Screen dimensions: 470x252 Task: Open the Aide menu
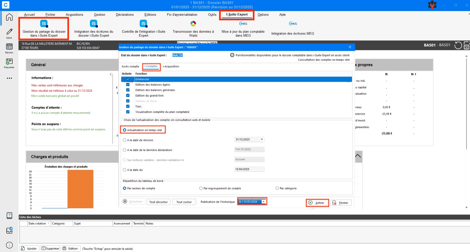(282, 15)
